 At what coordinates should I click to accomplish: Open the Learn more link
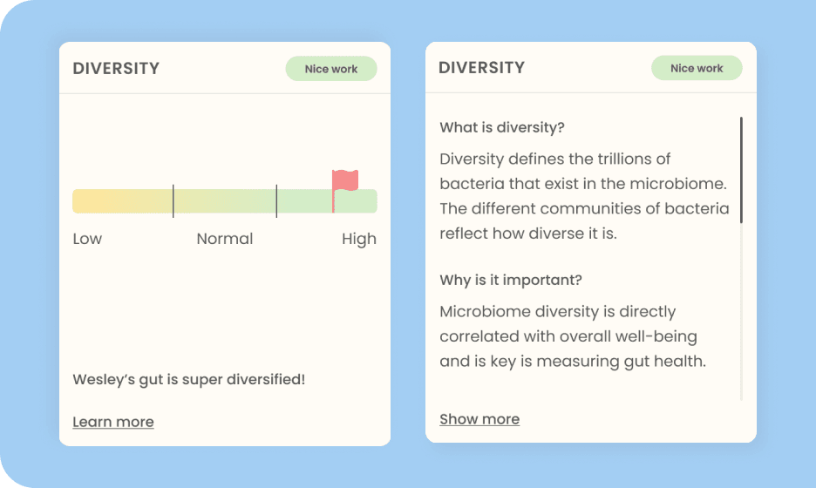[x=113, y=422]
